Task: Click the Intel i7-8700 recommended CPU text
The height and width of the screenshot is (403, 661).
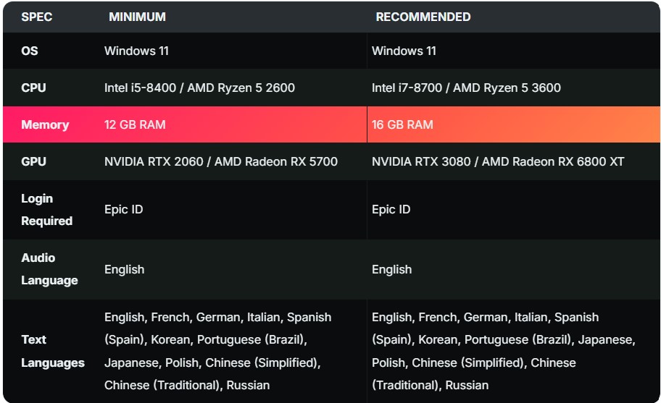Action: point(410,88)
